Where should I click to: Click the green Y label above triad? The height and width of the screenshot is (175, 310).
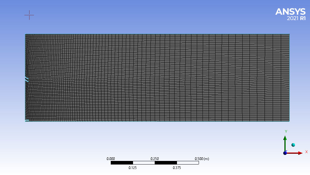pyautogui.click(x=286, y=132)
